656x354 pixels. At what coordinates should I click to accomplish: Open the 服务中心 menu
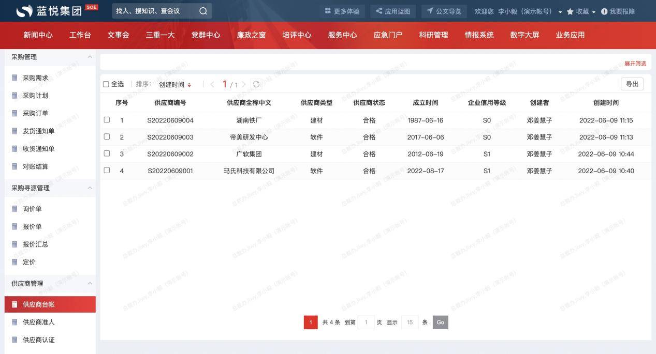[342, 35]
